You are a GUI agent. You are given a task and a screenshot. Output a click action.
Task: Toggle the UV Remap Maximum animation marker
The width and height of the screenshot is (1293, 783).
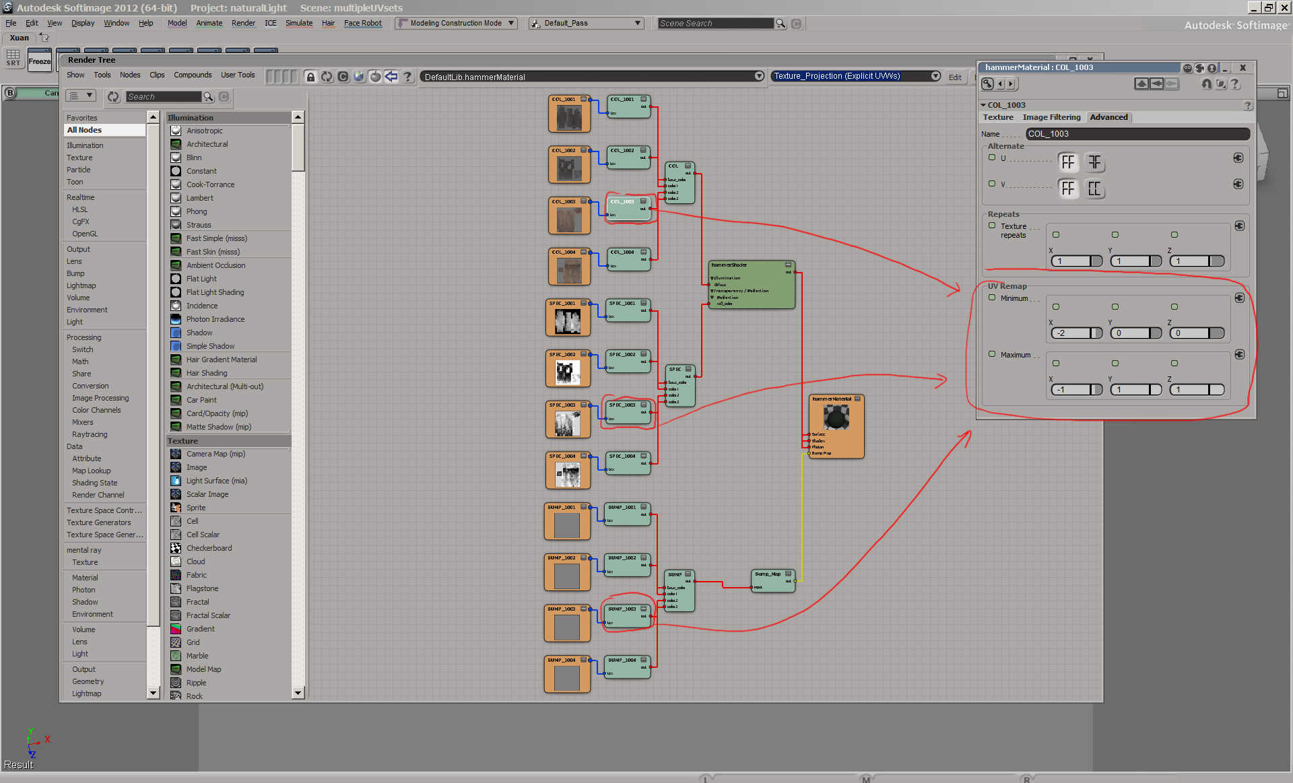coord(992,354)
